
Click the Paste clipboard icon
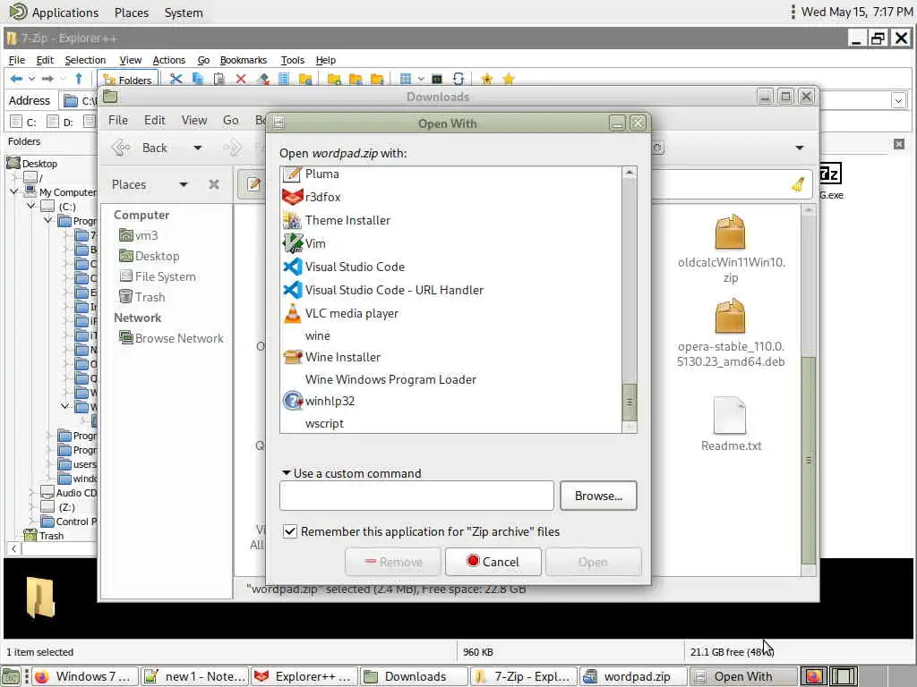219,79
